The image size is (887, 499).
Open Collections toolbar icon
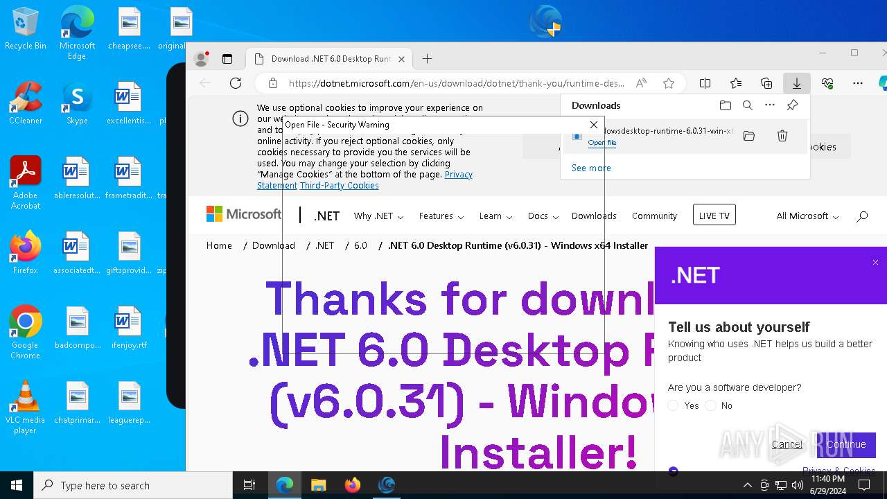coord(766,83)
